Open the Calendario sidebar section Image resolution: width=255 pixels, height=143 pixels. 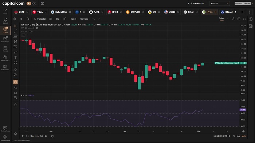point(5,67)
